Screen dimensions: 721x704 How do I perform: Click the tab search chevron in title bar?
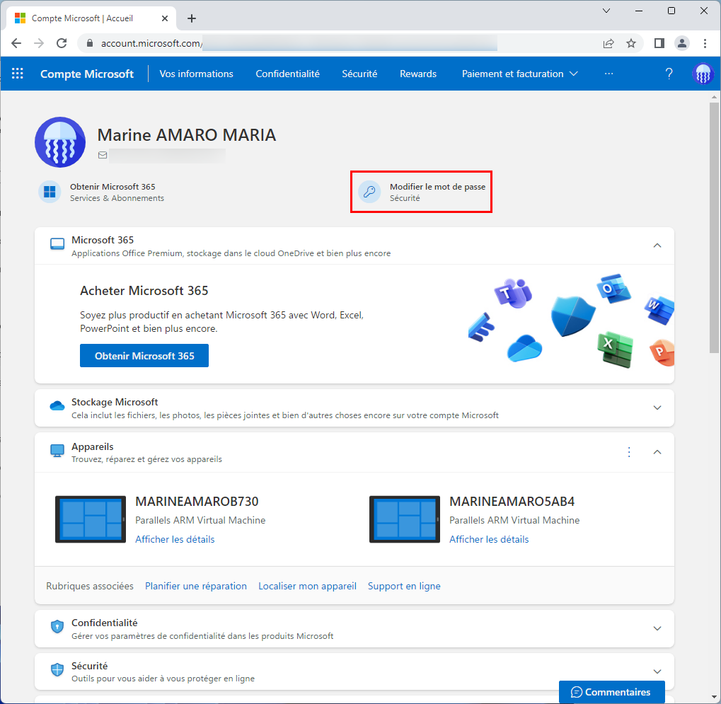tap(606, 11)
